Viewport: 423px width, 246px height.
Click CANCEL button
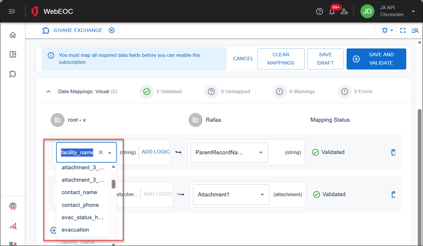pyautogui.click(x=243, y=59)
